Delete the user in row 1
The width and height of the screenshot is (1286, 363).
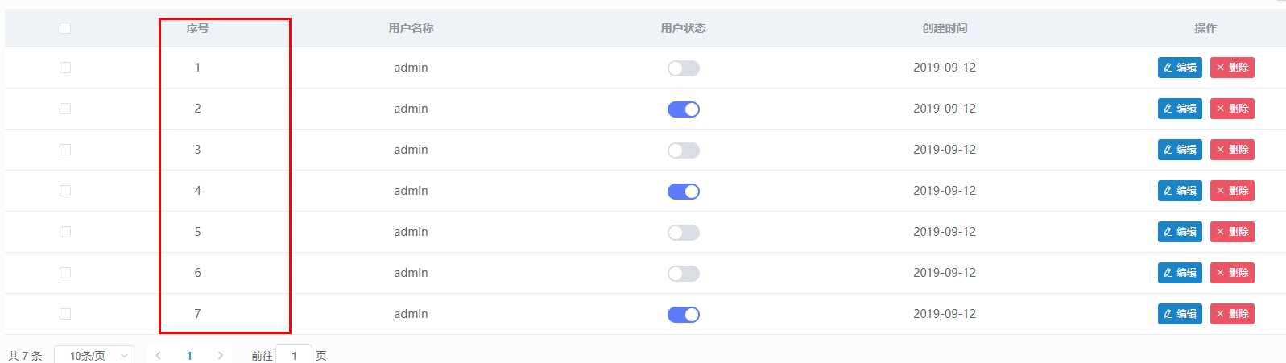coord(1231,68)
